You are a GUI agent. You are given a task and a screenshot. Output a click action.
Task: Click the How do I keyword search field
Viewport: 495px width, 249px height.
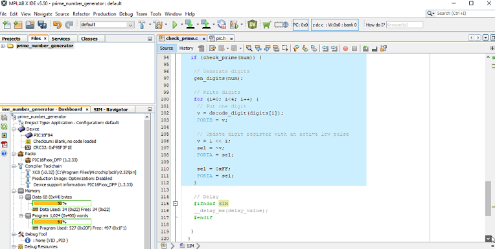click(x=404, y=25)
